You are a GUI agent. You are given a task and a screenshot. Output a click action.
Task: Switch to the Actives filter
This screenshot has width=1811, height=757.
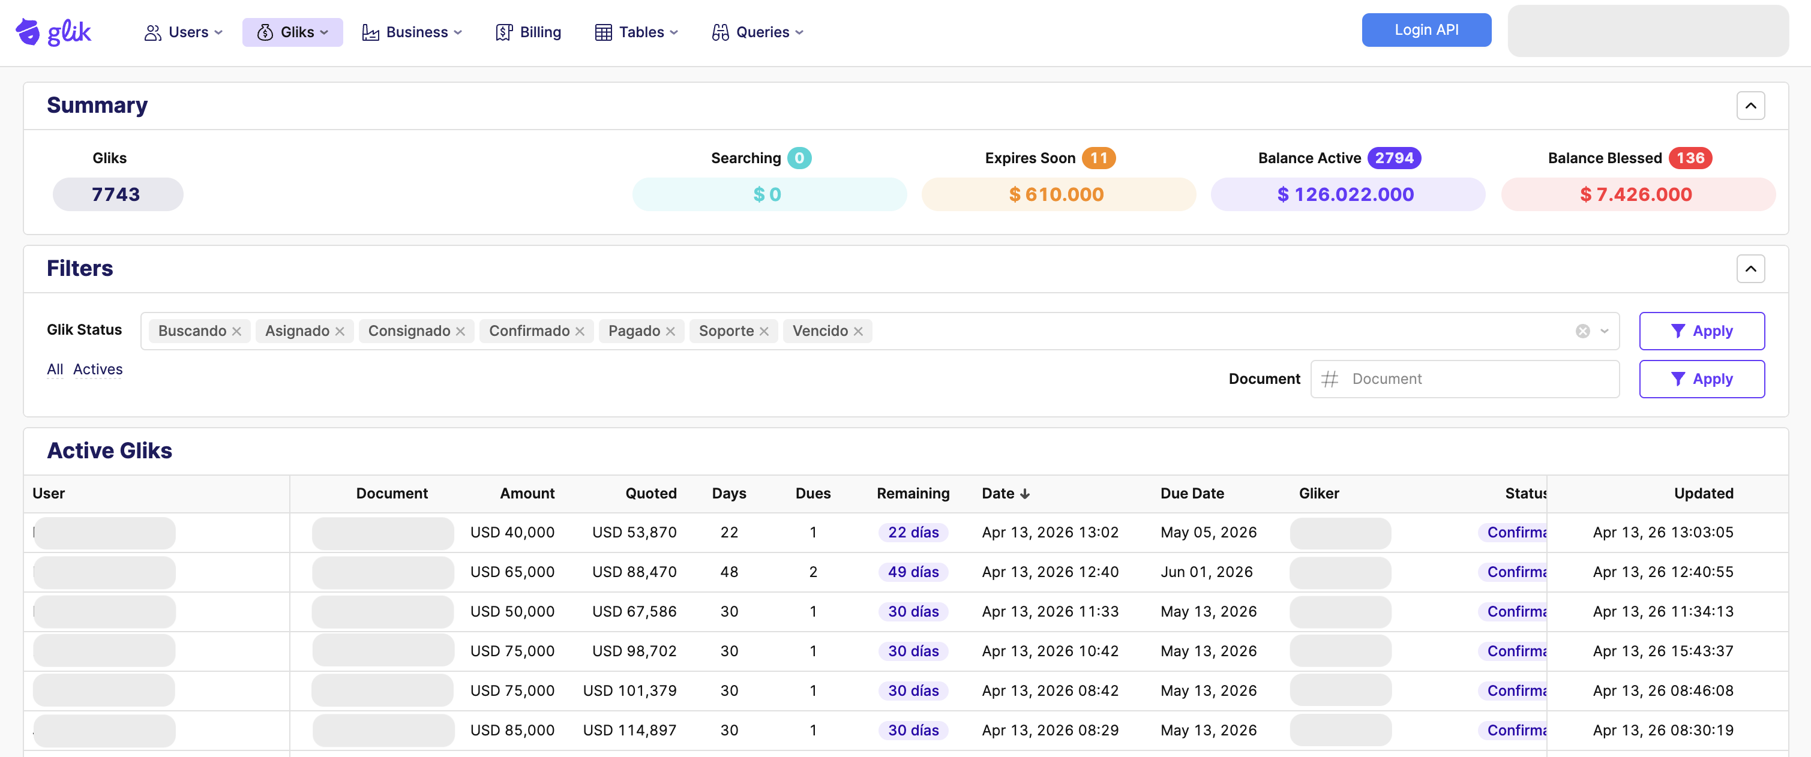click(98, 369)
